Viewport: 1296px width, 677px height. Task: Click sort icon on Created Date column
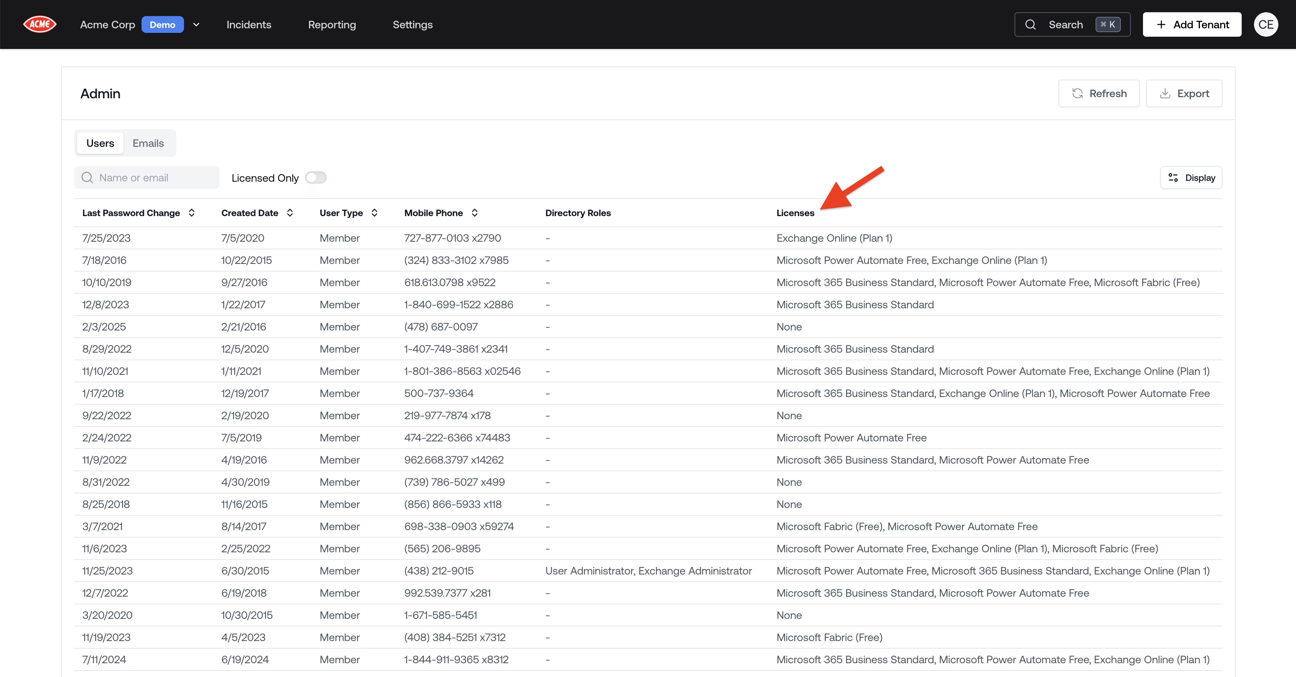290,213
